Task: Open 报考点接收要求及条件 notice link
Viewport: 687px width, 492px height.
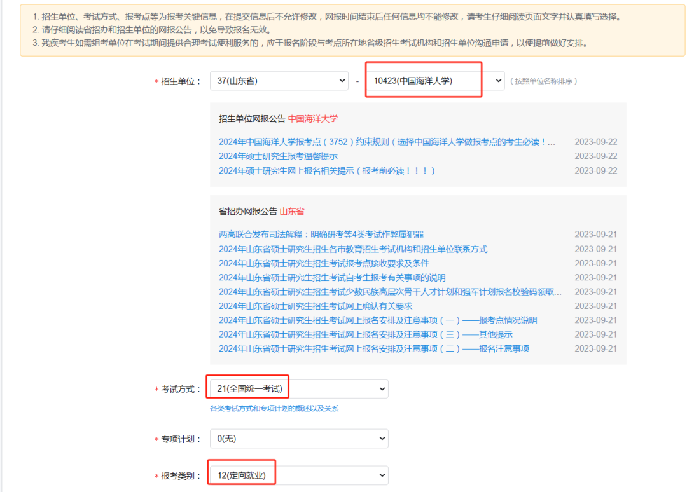Action: tap(324, 263)
